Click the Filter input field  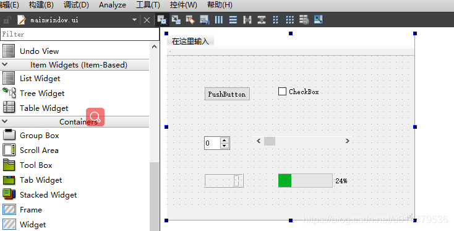[x=80, y=34]
